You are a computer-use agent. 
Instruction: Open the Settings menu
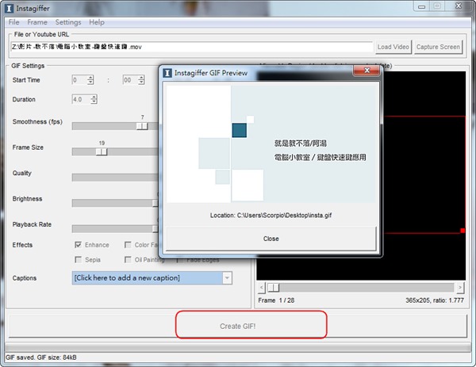click(x=68, y=22)
